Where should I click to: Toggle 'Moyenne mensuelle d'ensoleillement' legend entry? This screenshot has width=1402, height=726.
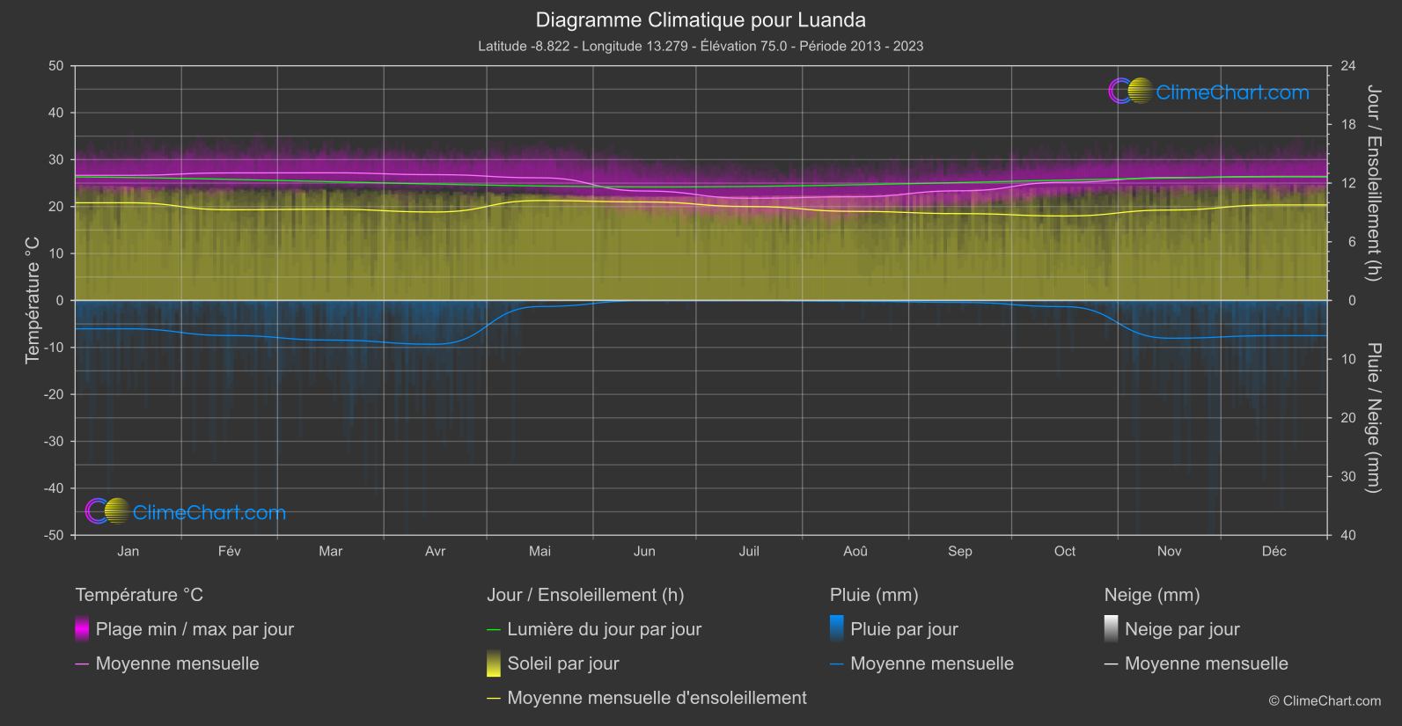(657, 698)
